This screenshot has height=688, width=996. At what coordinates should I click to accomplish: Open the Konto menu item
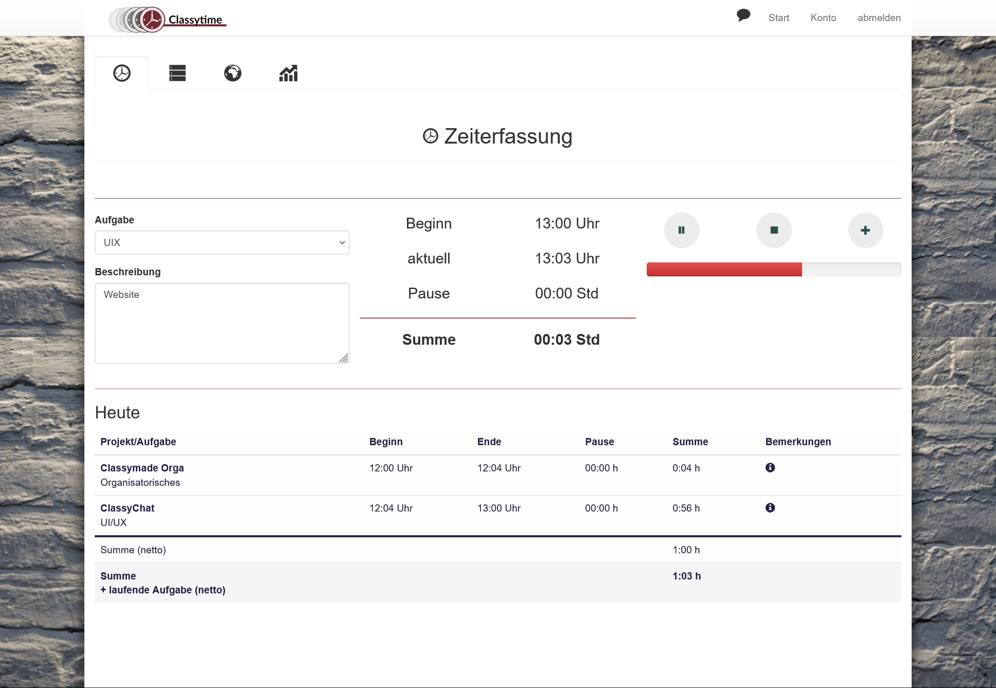(x=823, y=17)
